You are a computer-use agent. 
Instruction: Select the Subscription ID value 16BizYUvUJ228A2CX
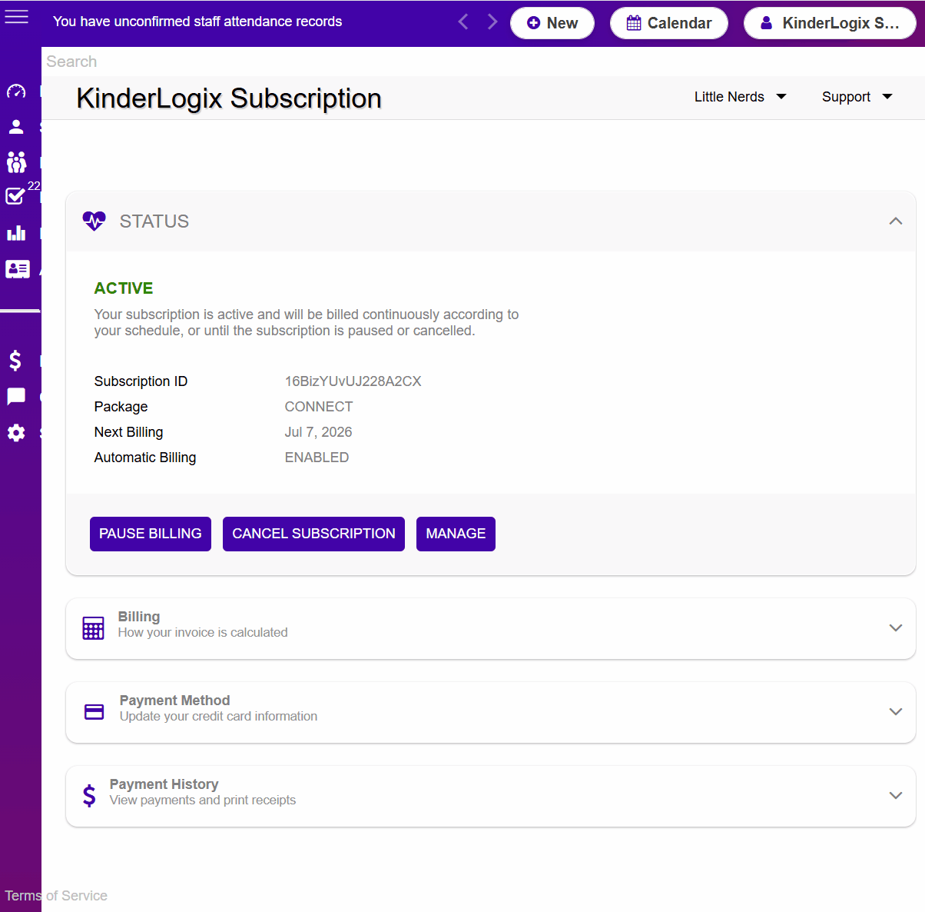(353, 381)
